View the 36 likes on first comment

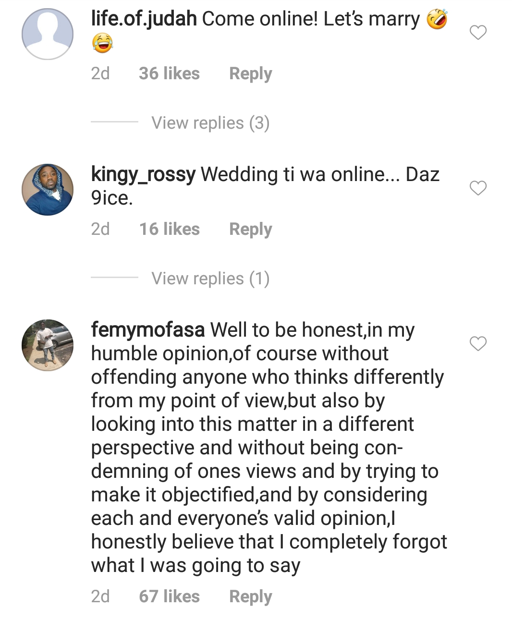169,73
